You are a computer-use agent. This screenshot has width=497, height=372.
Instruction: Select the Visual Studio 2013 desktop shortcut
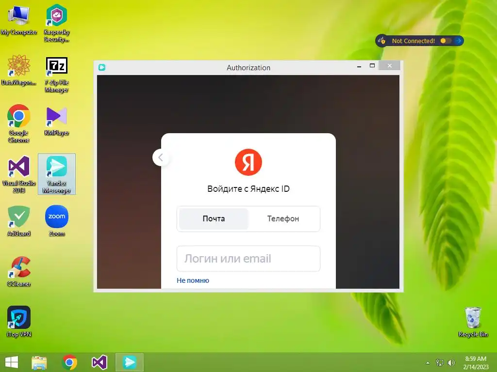[x=19, y=174]
